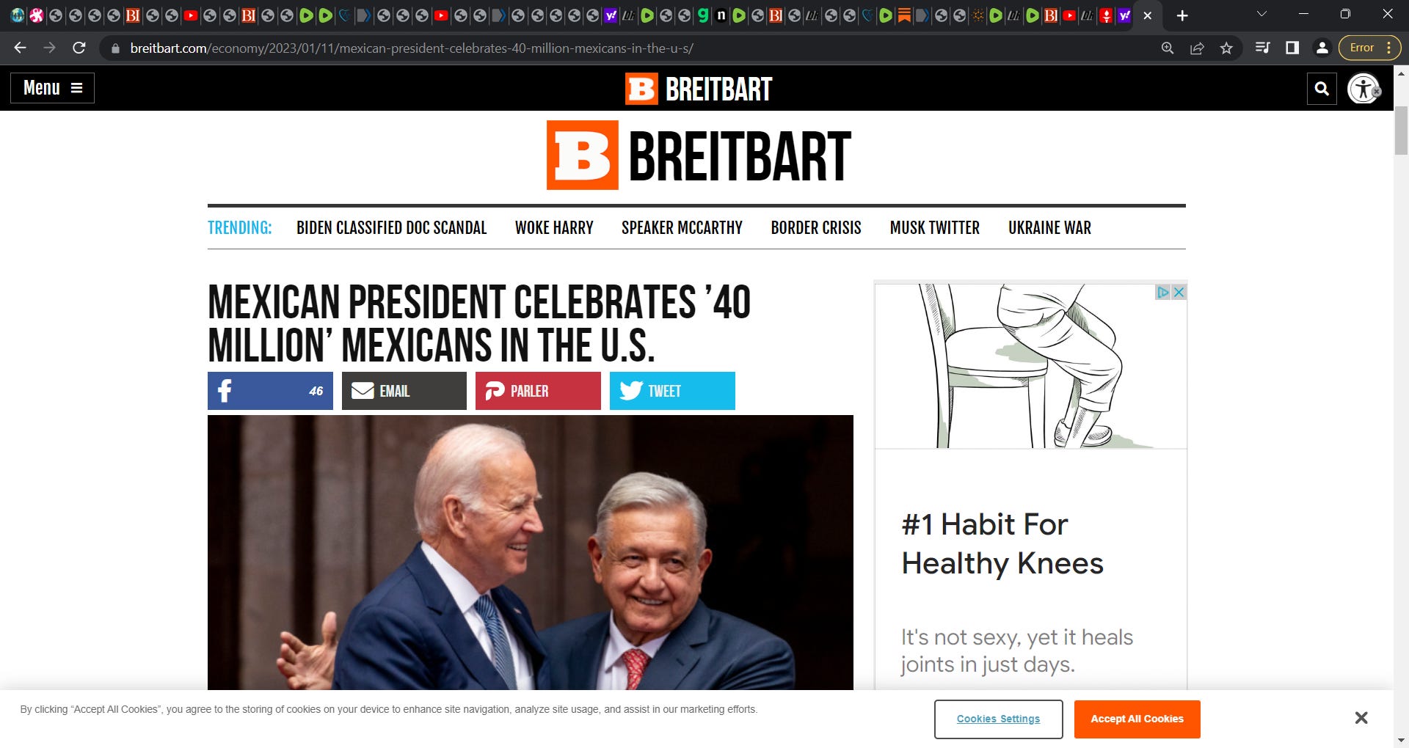The height and width of the screenshot is (748, 1409).
Task: Open the media controls toolbar icon
Action: pyautogui.click(x=1263, y=48)
